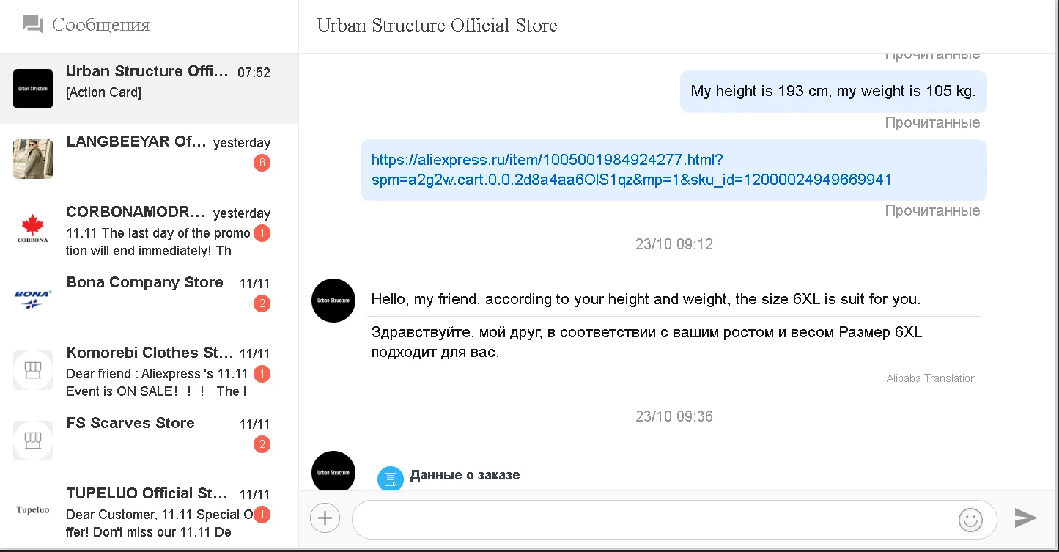Click the Urban Structure avatar beside Данные о заказе
Screen dimensions: 1059x552
(x=333, y=471)
